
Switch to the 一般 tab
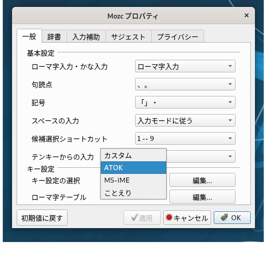tap(29, 36)
